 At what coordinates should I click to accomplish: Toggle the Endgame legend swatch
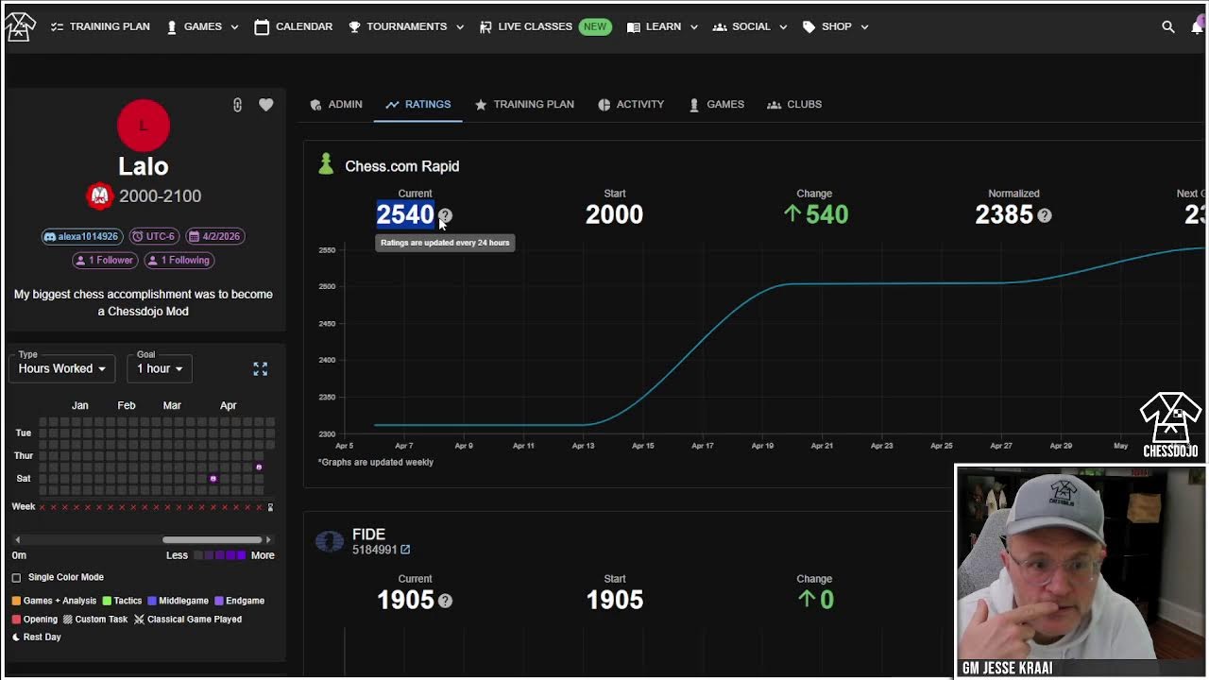pos(219,601)
